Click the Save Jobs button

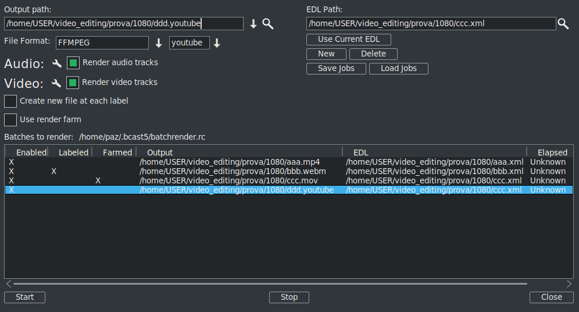336,69
